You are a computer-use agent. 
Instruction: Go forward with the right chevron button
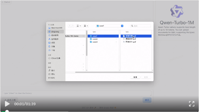[73, 26]
